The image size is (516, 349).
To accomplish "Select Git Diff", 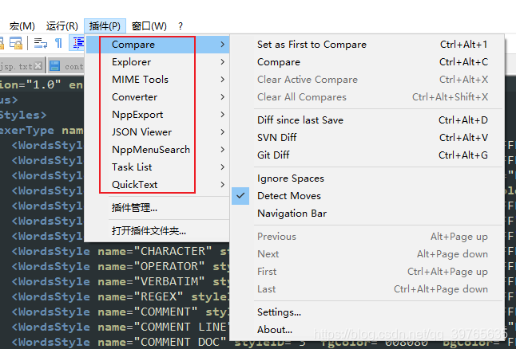I will (367, 155).
